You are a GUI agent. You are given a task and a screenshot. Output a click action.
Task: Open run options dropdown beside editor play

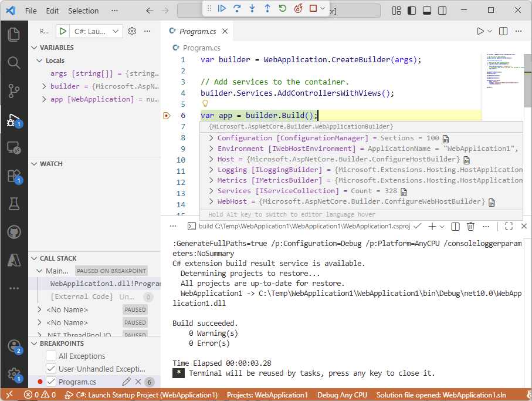click(490, 31)
